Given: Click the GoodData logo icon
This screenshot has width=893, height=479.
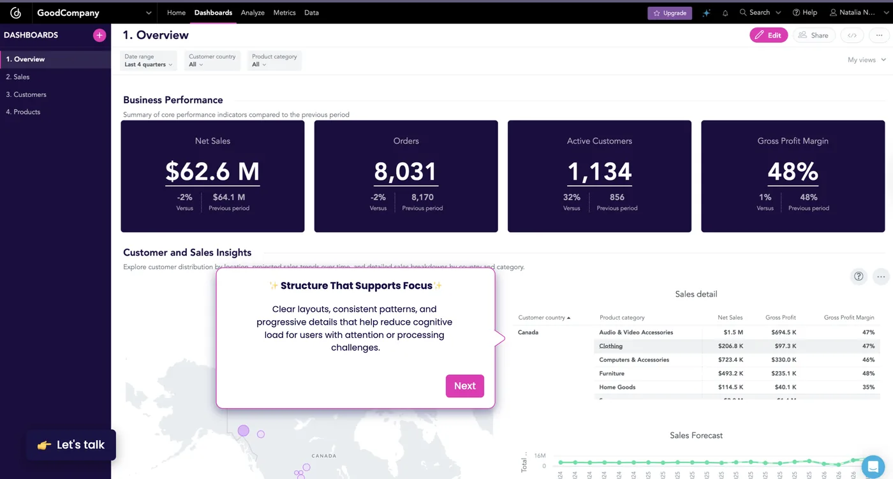Looking at the screenshot, I should 16,13.
